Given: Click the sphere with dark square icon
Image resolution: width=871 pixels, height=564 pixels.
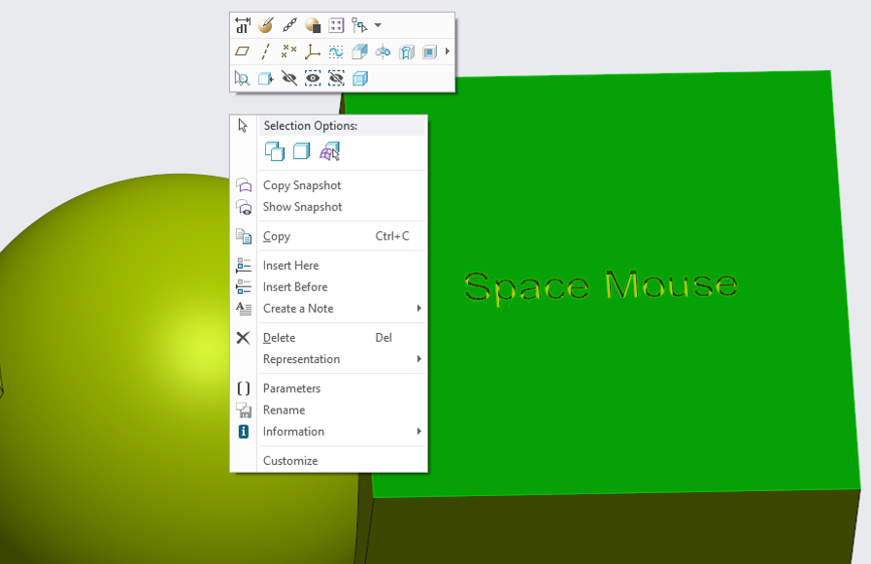Looking at the screenshot, I should (x=313, y=25).
